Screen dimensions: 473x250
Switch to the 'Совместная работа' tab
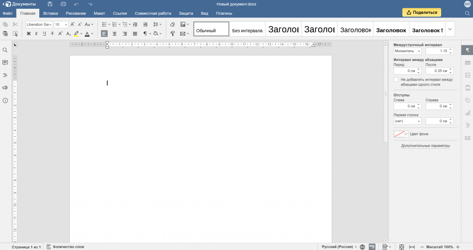[x=152, y=13]
